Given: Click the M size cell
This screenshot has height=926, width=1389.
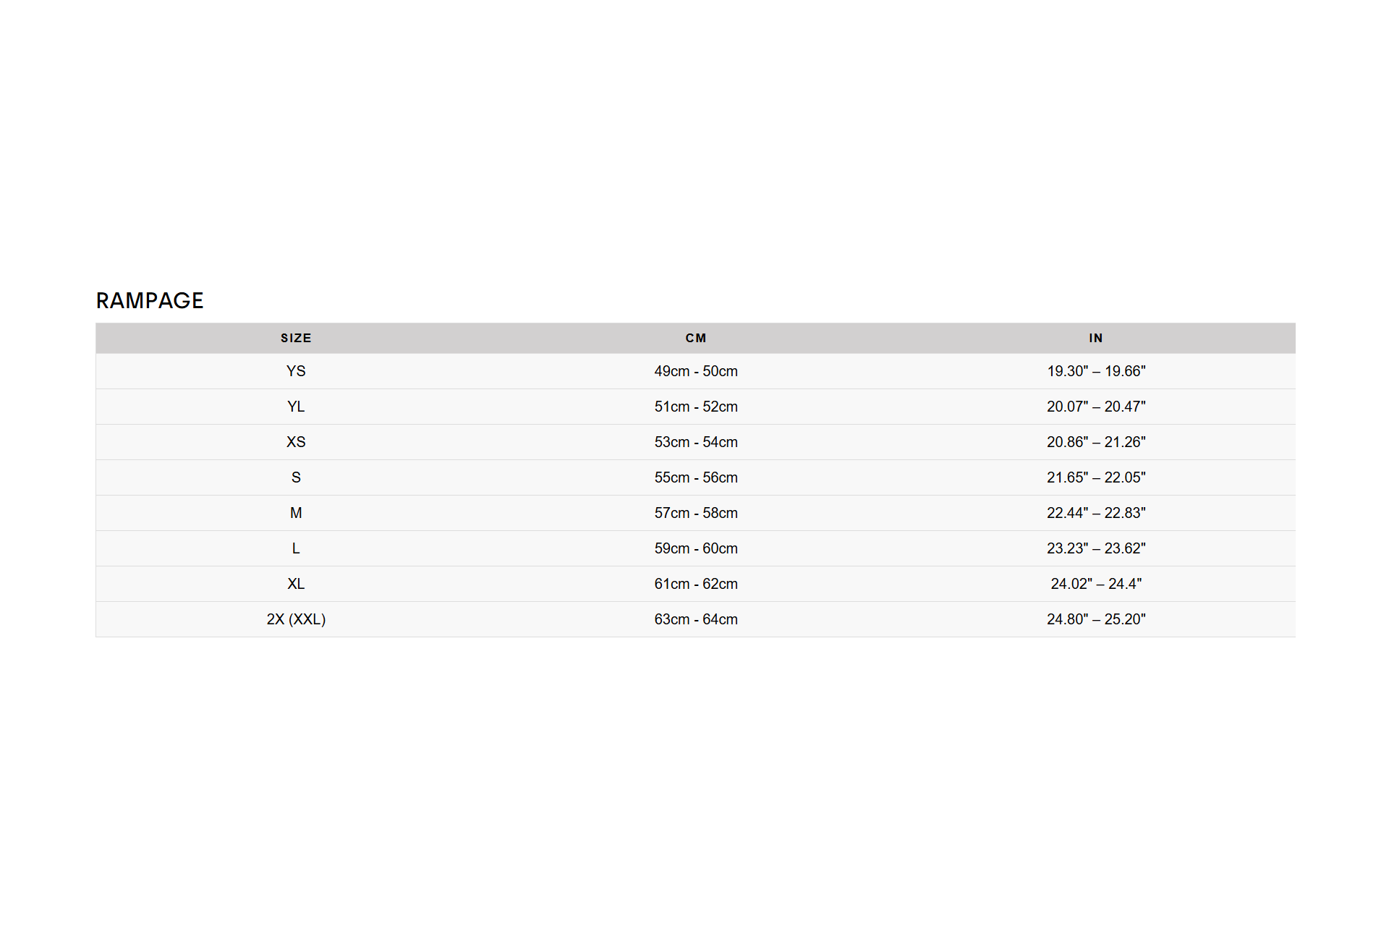Looking at the screenshot, I should click(296, 513).
